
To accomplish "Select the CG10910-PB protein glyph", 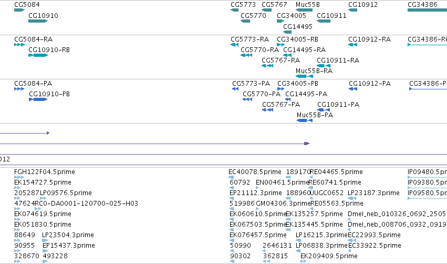I will 38,99.
